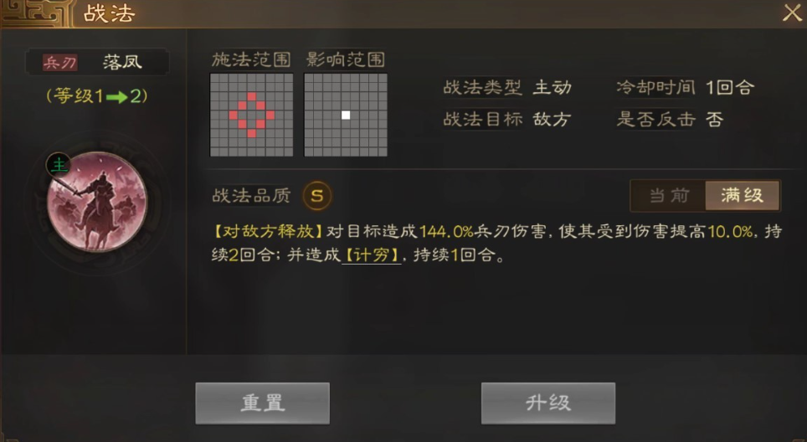
Task: Open the underlined 【计穷】 keyword link
Action: [372, 254]
